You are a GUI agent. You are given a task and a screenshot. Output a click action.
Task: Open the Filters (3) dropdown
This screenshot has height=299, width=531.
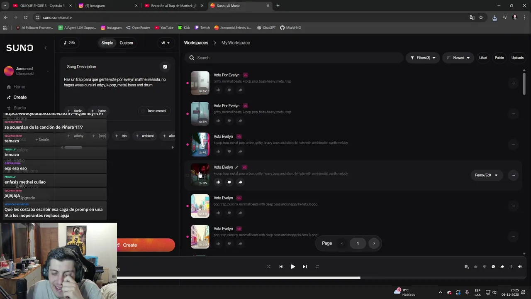[x=423, y=58]
